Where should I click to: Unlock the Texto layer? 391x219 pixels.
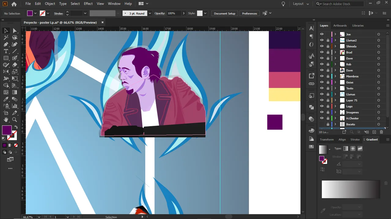pyautogui.click(x=328, y=88)
